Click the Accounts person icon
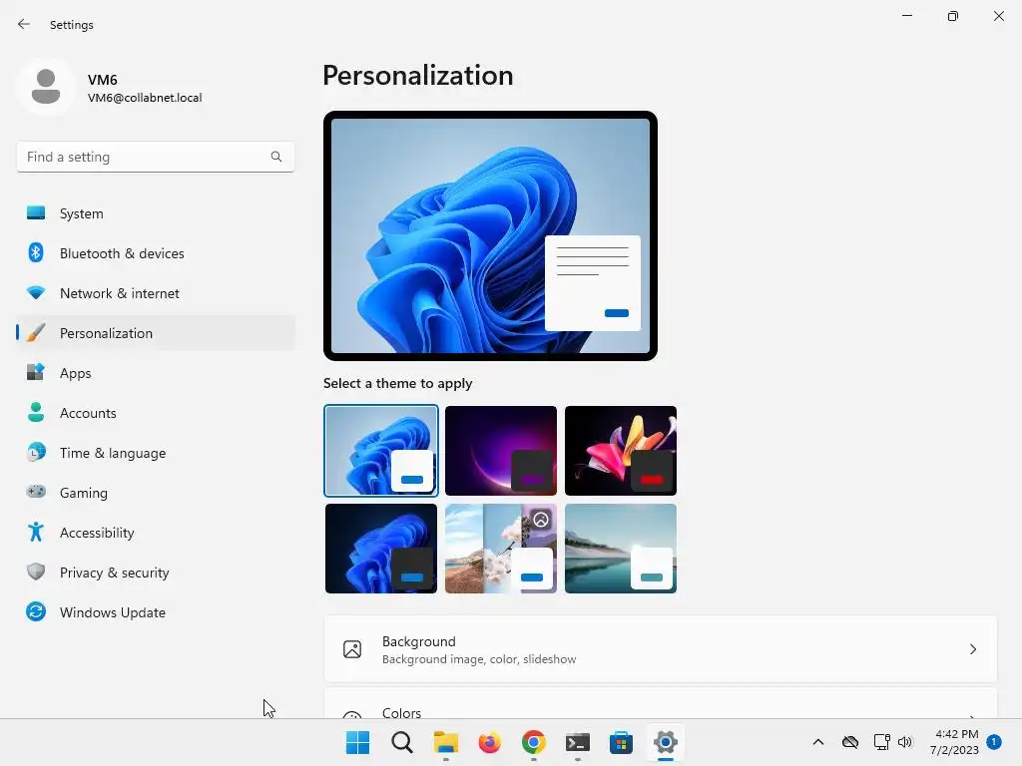 coord(36,412)
